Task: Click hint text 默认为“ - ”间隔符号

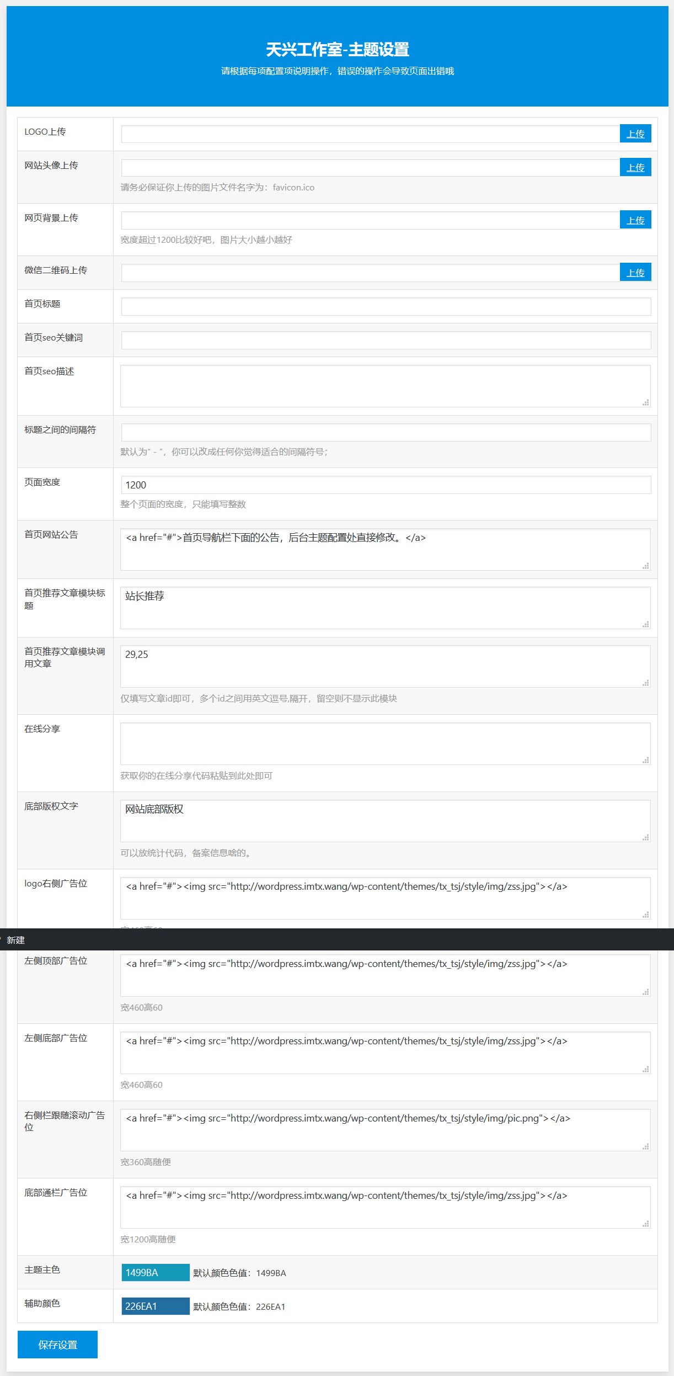Action: [x=224, y=452]
